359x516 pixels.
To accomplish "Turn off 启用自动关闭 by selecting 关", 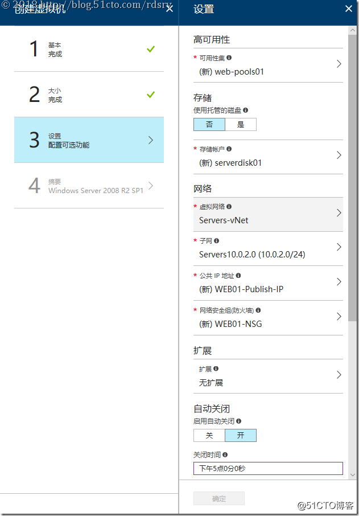I will tap(209, 435).
